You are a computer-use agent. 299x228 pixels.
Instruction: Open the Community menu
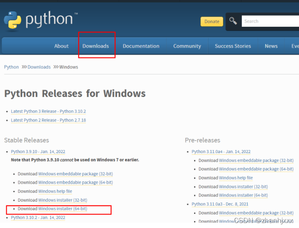[x=187, y=46]
